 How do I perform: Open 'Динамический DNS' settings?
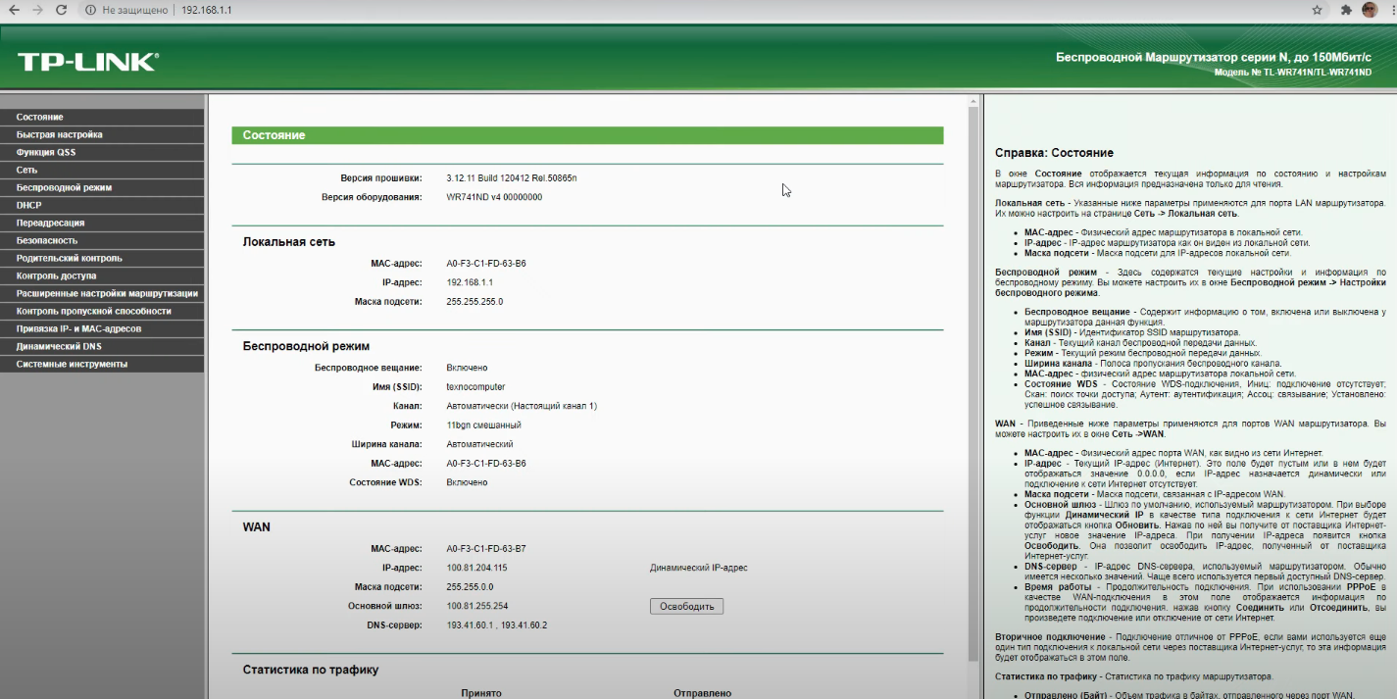coord(59,346)
